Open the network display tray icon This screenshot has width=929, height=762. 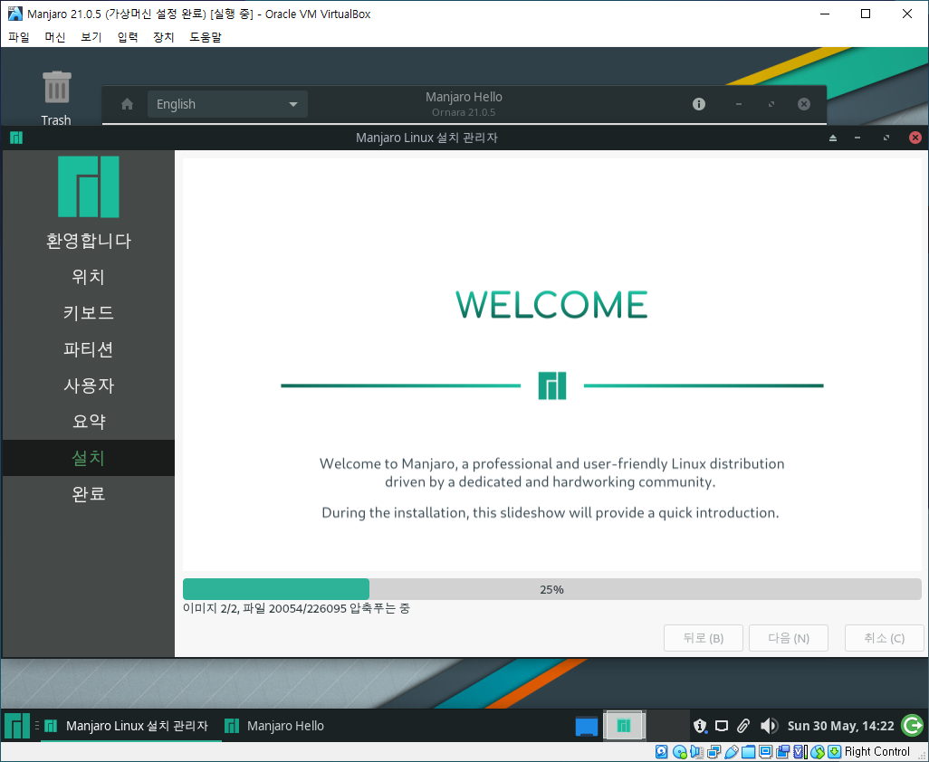click(x=722, y=725)
